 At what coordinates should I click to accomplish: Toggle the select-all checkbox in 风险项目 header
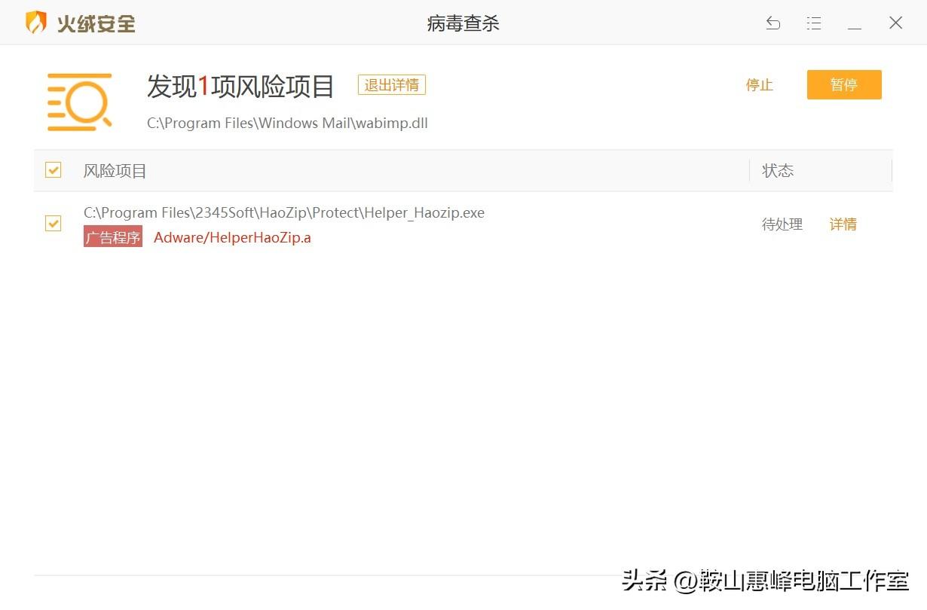tap(54, 170)
